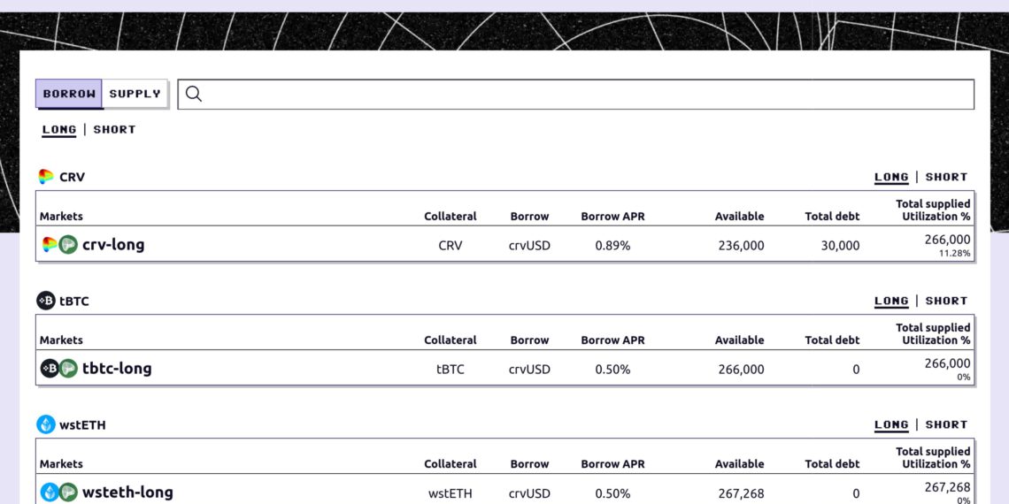Toggle SHORT in the CRV section

click(946, 177)
